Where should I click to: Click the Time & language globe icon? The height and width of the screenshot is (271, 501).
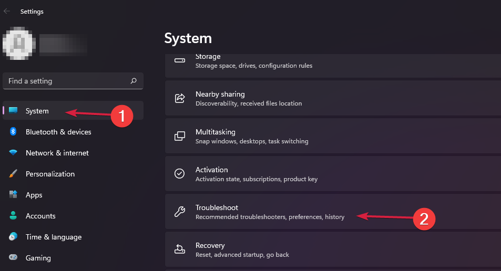coord(14,237)
